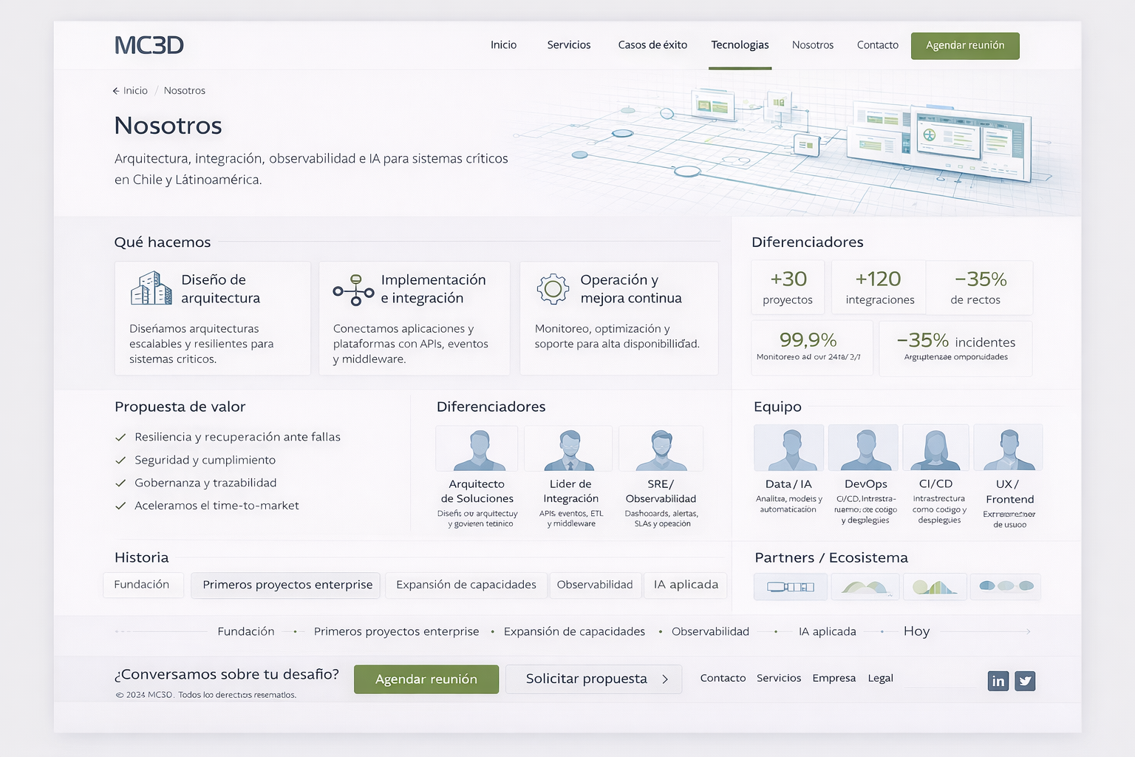Select the Arquitecto de Soluciones avatar

(x=477, y=449)
